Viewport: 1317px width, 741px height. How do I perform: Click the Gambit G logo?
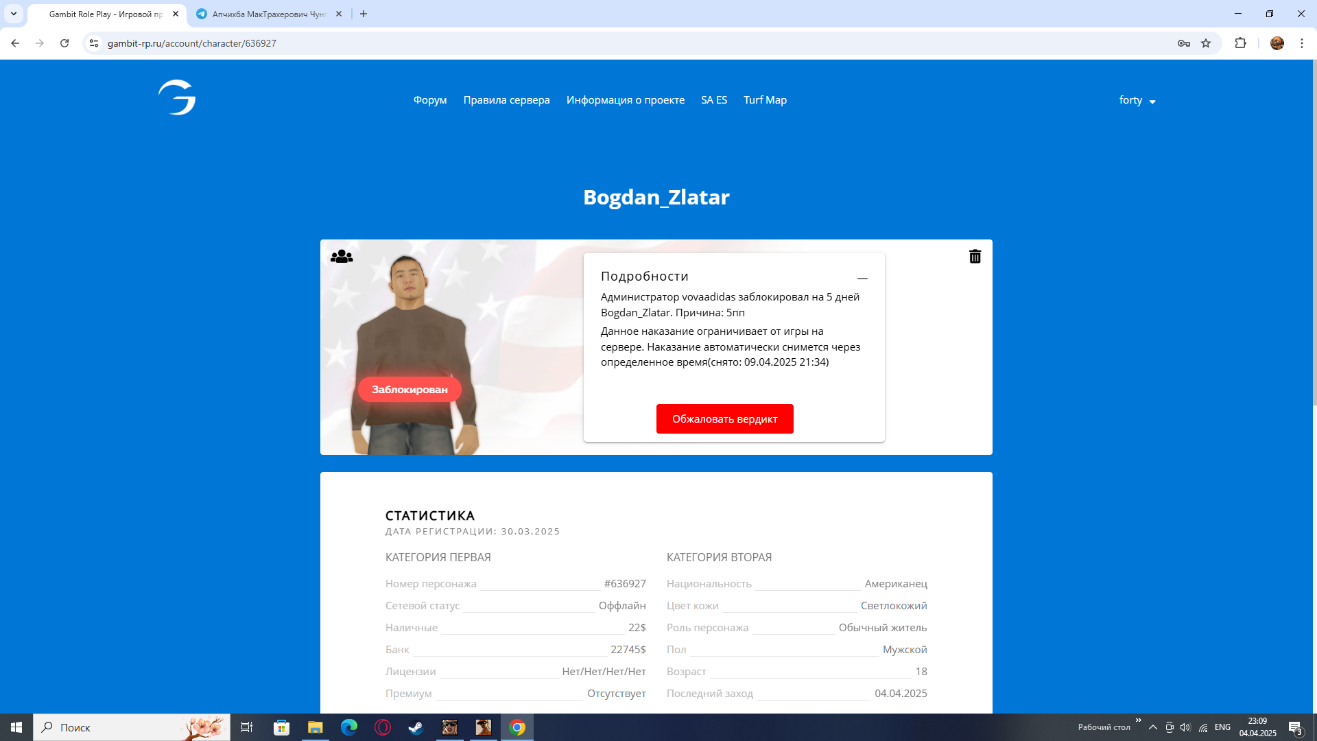pos(177,97)
